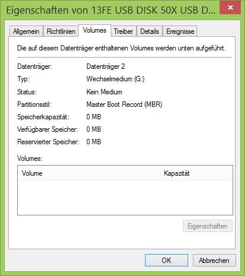
Task: Click the 'Partitionsstil:' label
Action: point(34,104)
